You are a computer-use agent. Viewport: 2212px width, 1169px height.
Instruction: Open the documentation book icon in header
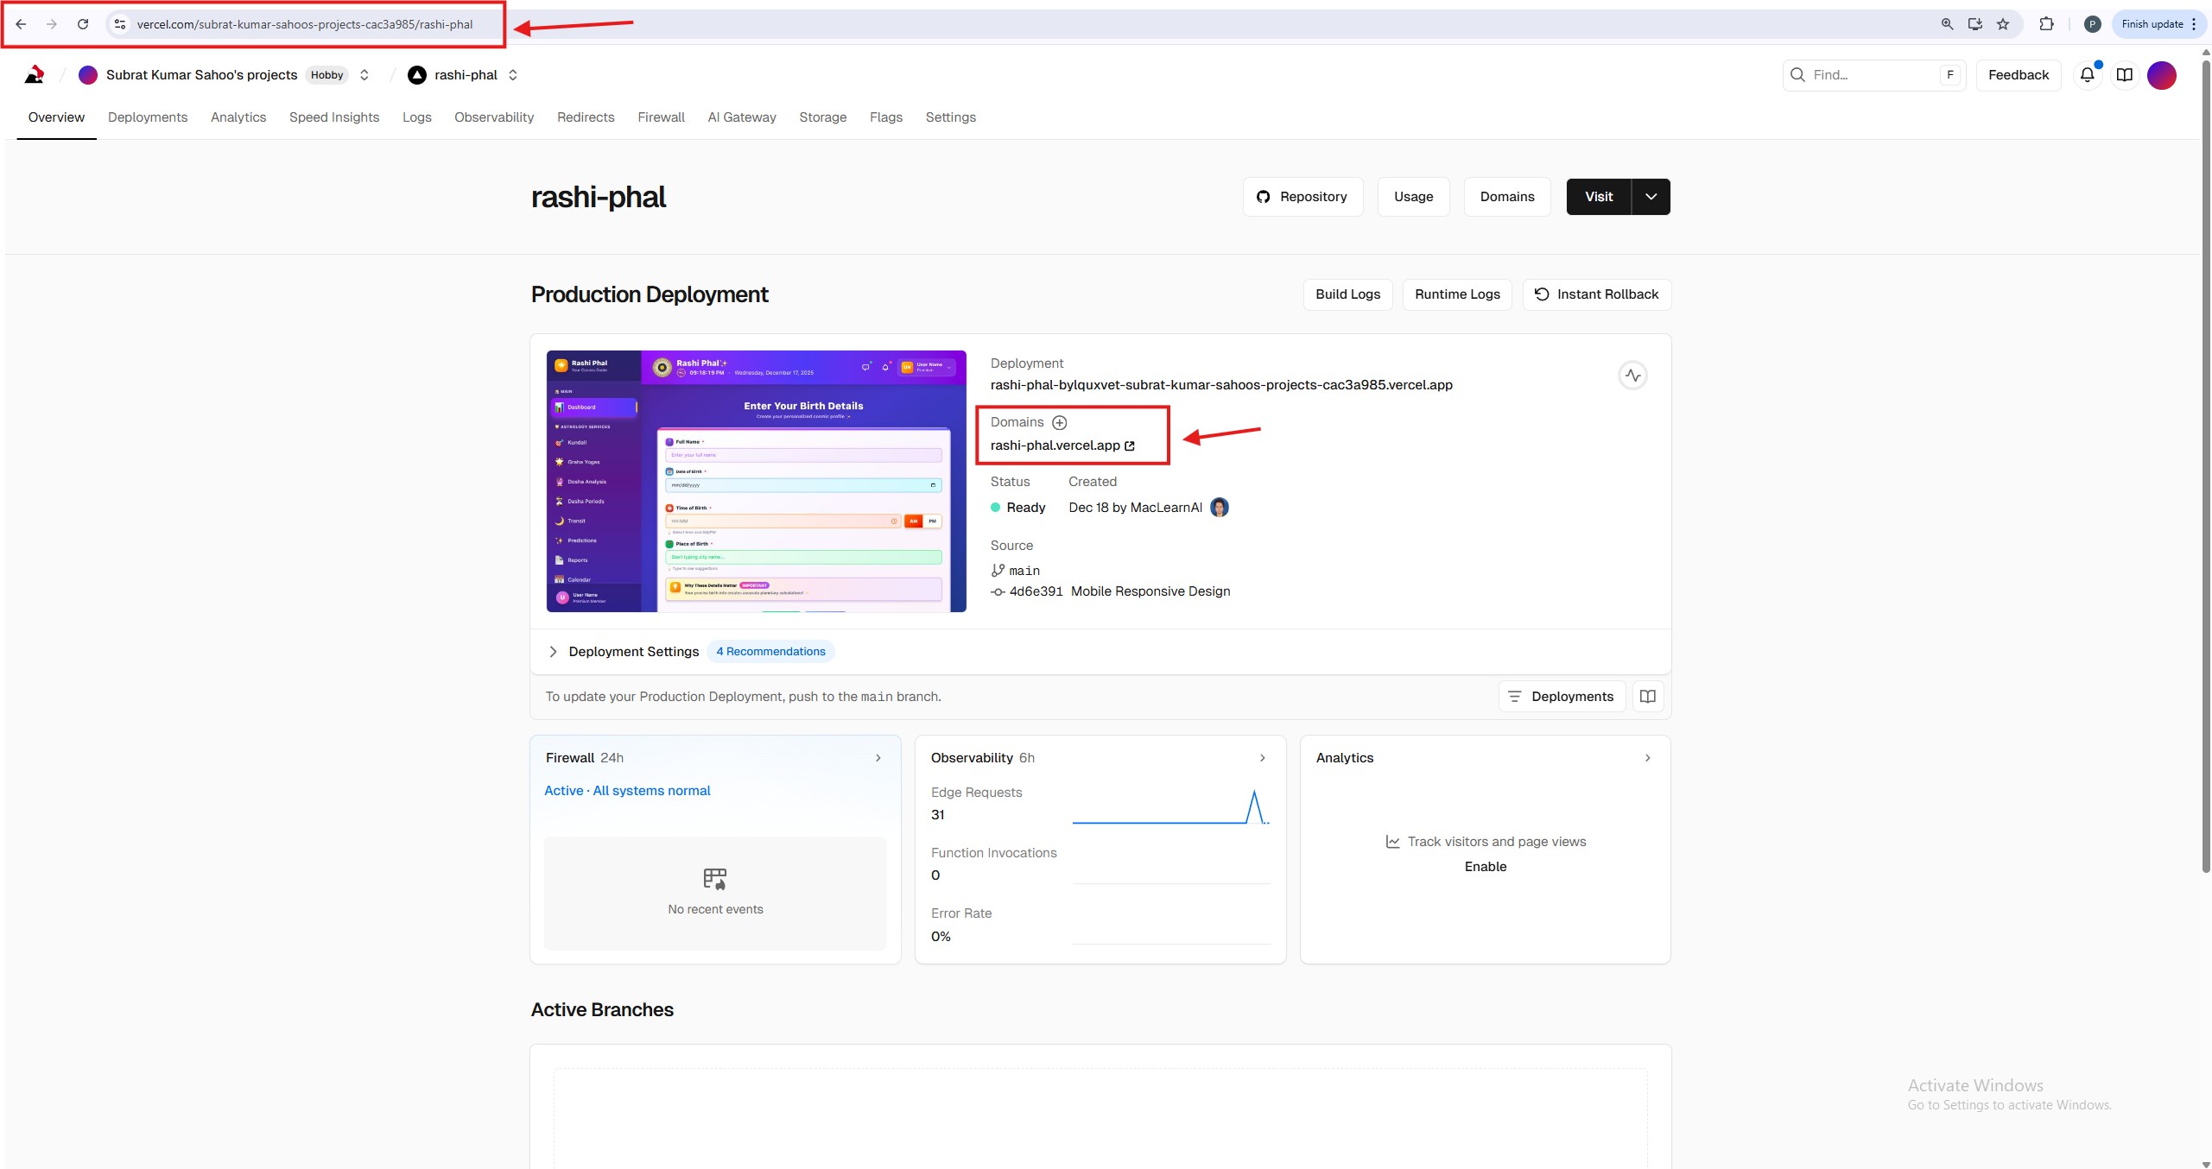click(2125, 75)
